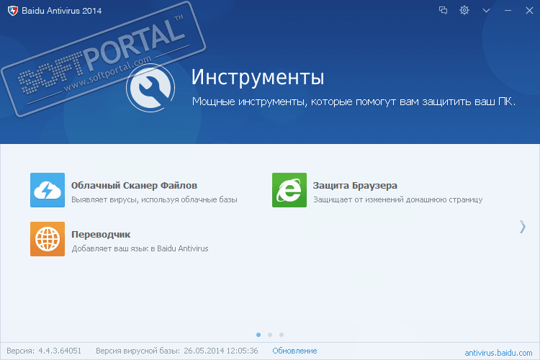Click the Переводчик title
The height and width of the screenshot is (360, 540).
tap(101, 235)
